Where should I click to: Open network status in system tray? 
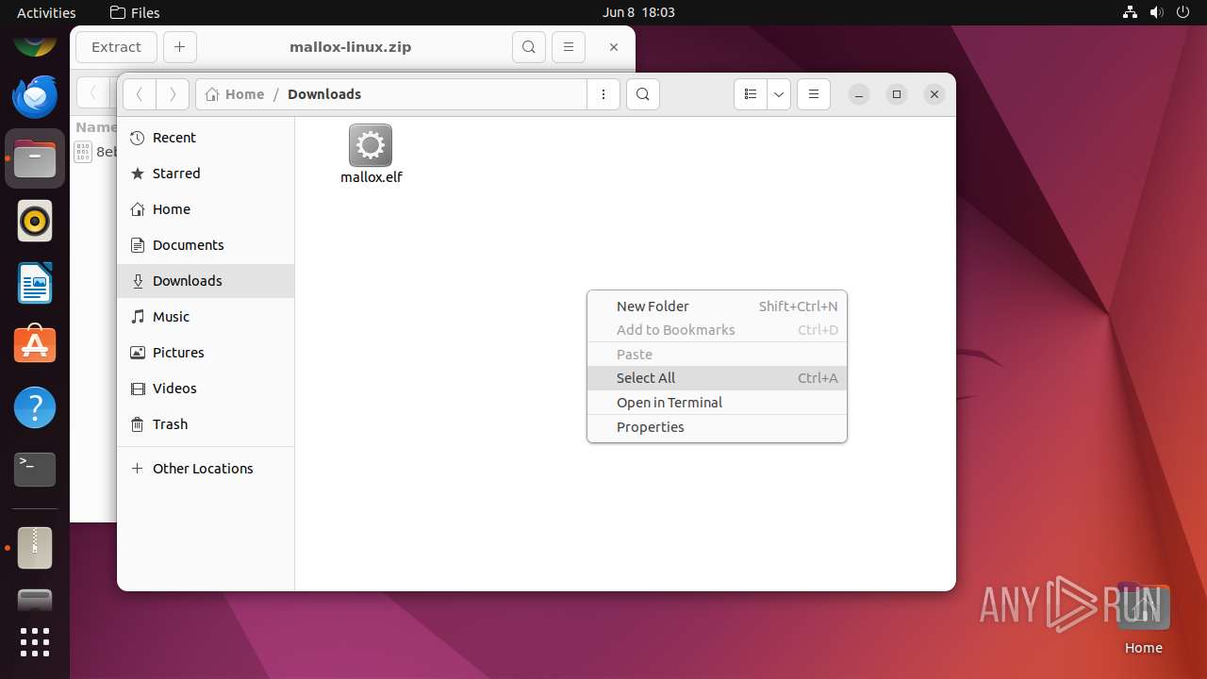1130,12
